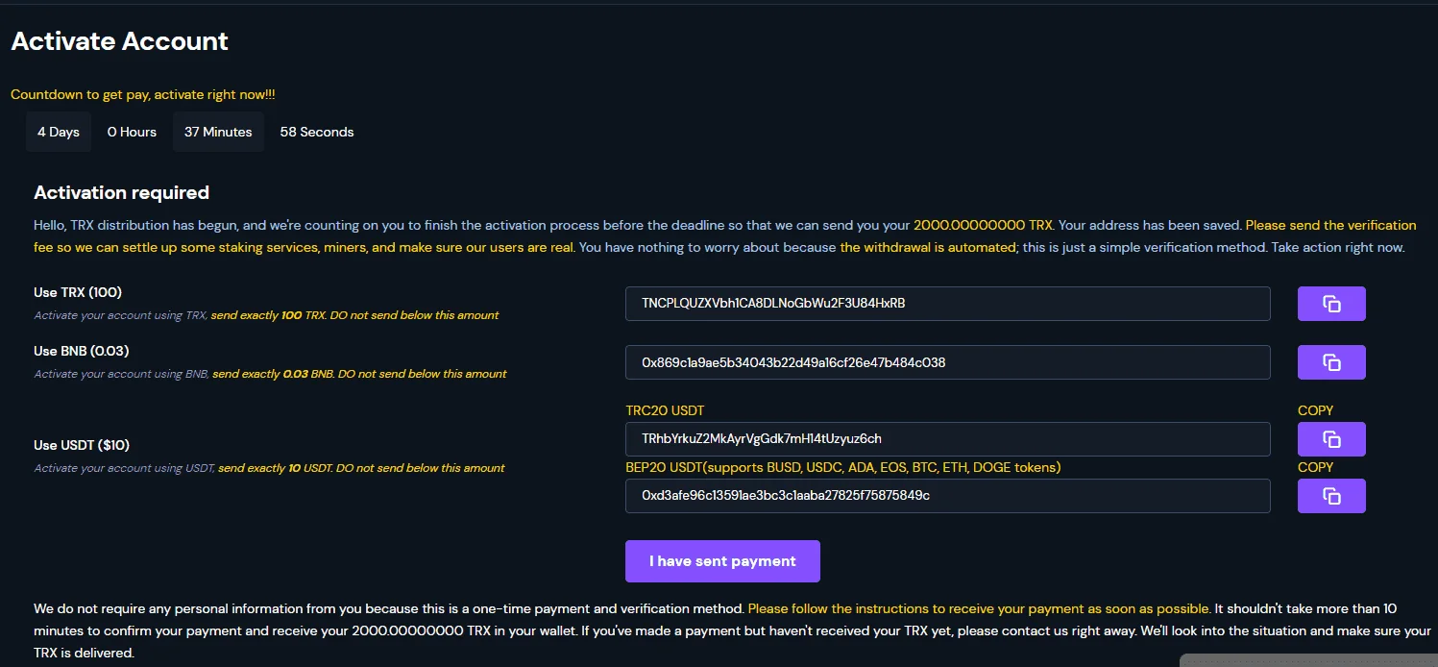1438x667 pixels.
Task: Click the '4 Days' countdown box
Action: 59,132
